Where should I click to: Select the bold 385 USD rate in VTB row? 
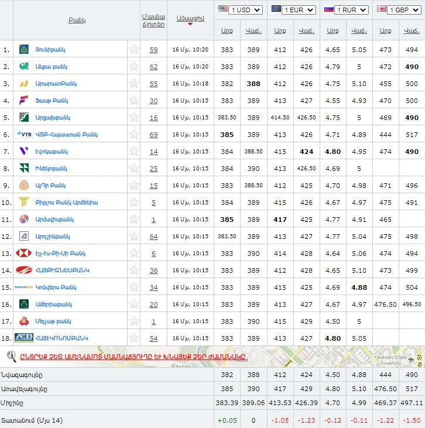pyautogui.click(x=227, y=135)
